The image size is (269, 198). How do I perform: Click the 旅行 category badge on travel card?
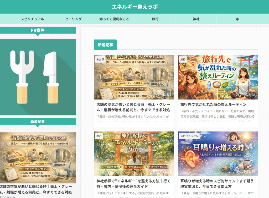tap(183, 59)
